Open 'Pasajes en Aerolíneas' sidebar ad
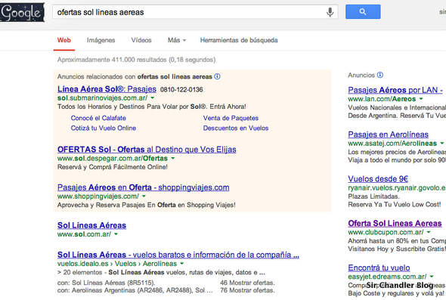Image resolution: width=446 pixels, height=300 pixels. click(389, 135)
